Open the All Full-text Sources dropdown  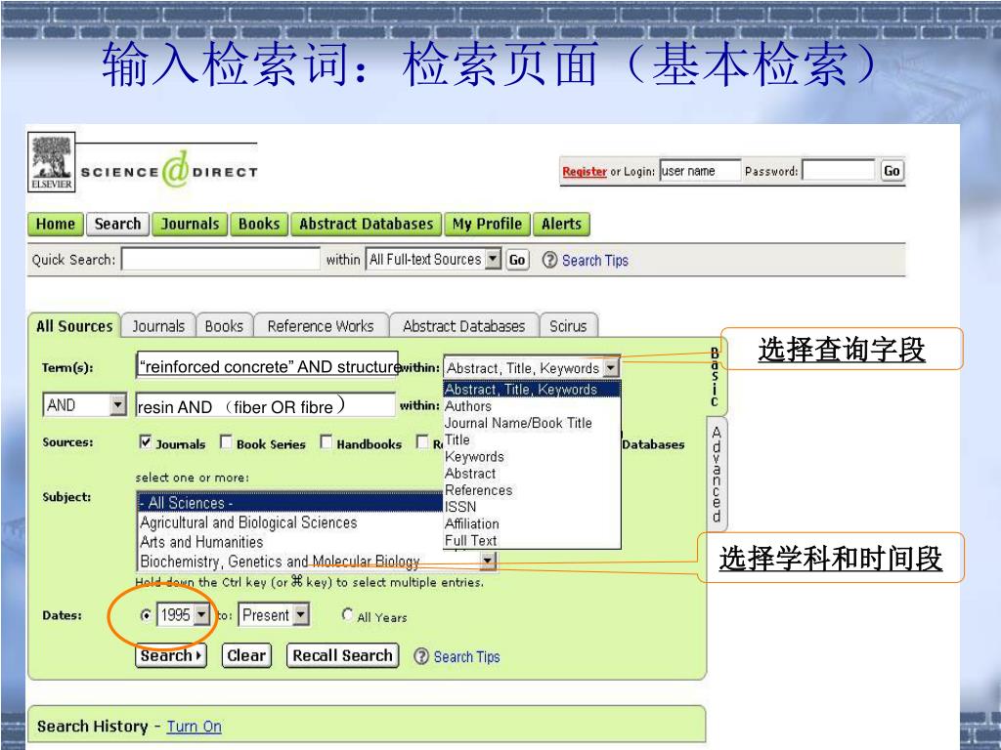tap(493, 259)
